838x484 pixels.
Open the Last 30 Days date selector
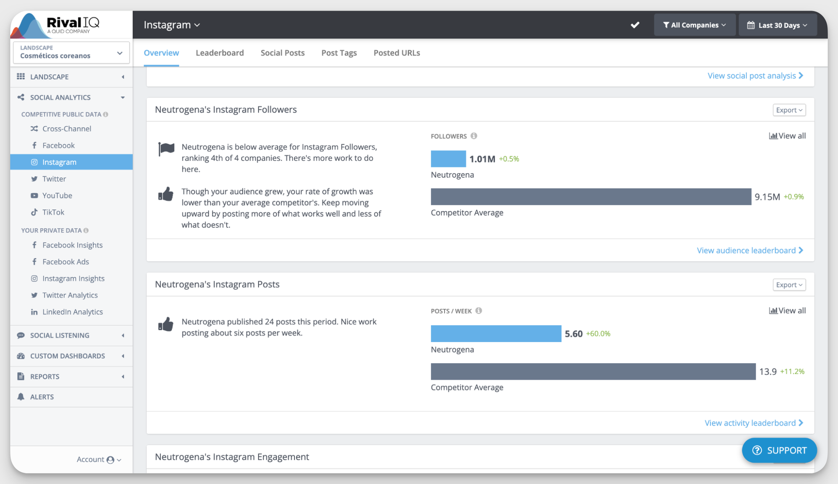[778, 25]
